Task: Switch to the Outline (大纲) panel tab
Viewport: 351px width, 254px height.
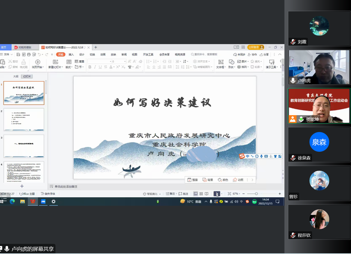Action: (x=16, y=76)
